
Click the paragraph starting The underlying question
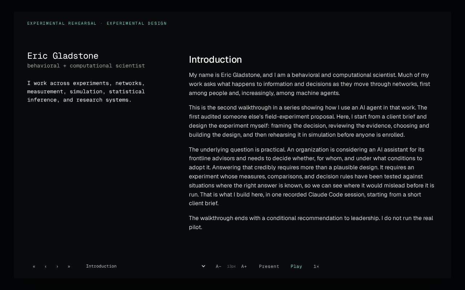point(312,177)
